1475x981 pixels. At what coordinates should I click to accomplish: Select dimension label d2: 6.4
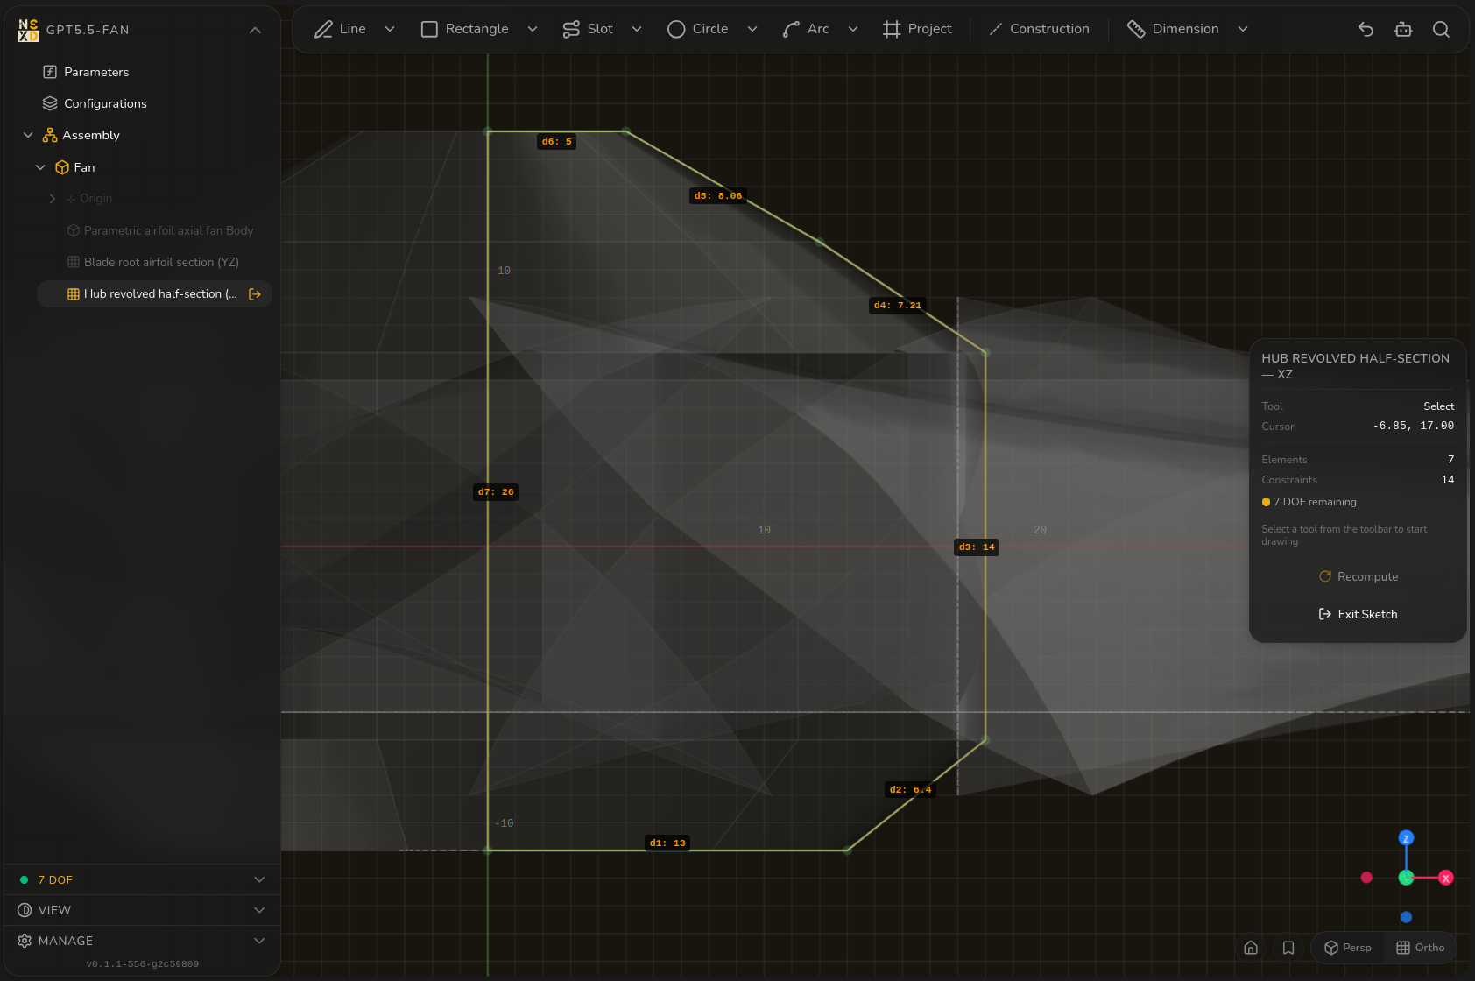[x=910, y=790]
